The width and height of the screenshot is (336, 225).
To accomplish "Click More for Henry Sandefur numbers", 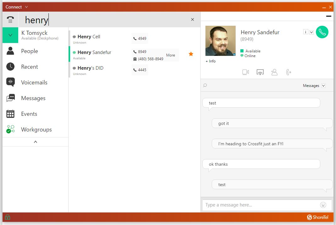I will 171,55.
